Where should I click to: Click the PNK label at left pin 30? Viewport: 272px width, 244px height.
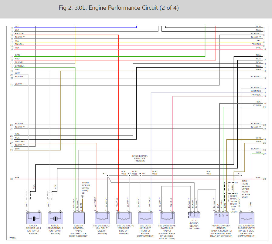17,178
